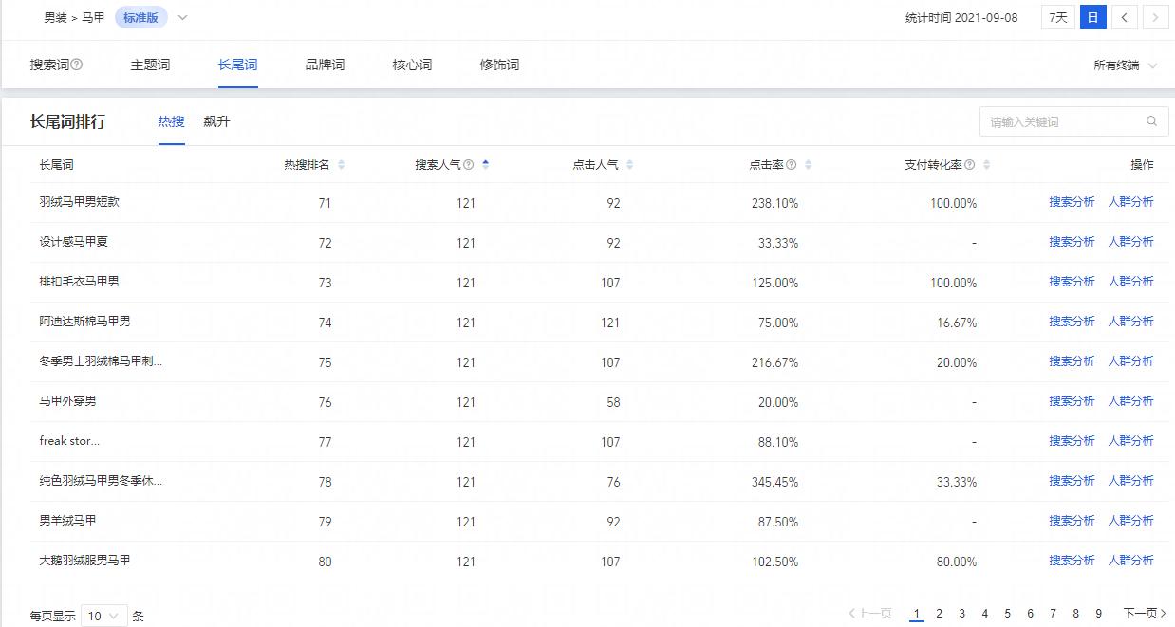This screenshot has width=1175, height=627.
Task: Open the tooltip icon next to 搜索人气
Action: [469, 164]
